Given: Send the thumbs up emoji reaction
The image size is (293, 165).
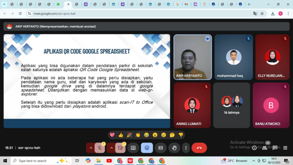Looking at the screenshot, I should coord(121,135).
